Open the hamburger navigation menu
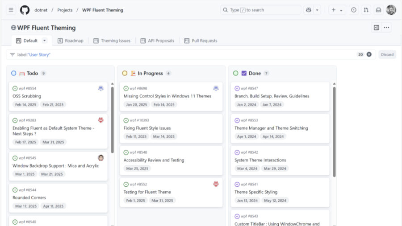Viewport: 402px width, 226px height. tap(11, 10)
